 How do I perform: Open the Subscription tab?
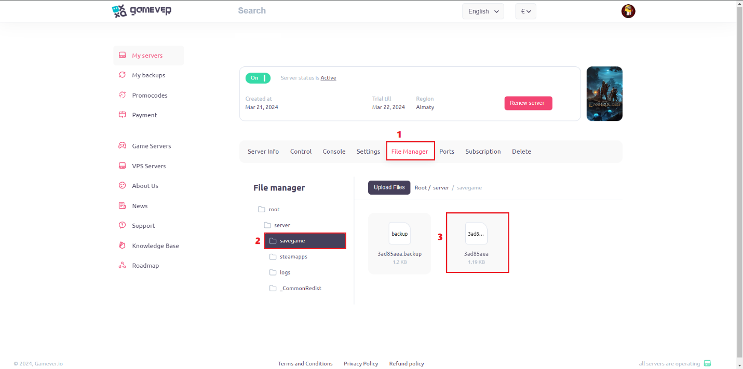[483, 151]
